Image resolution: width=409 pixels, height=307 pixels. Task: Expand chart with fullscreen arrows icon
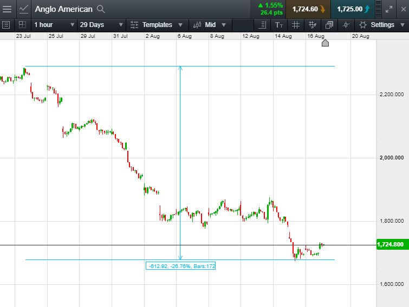click(x=388, y=9)
